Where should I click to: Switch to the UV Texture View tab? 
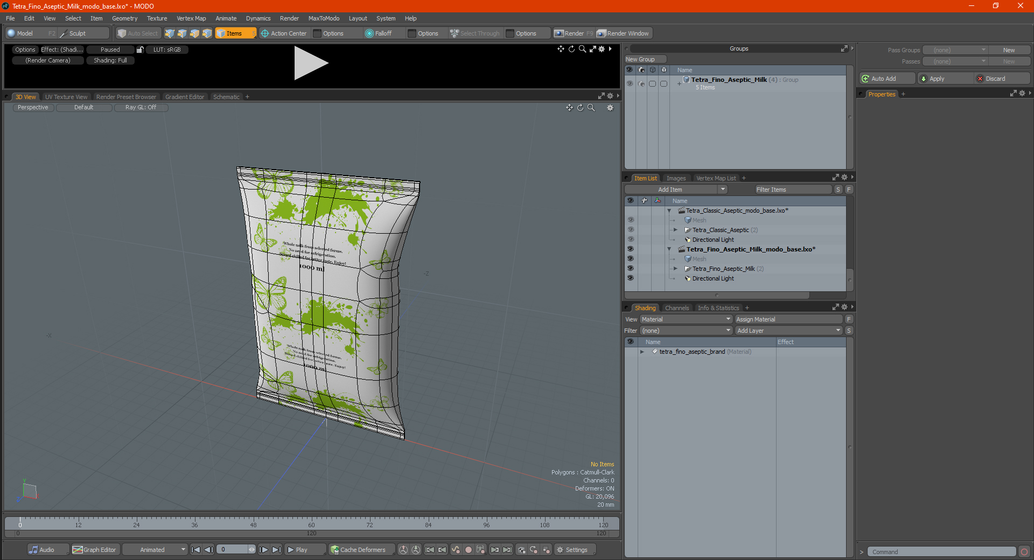tap(66, 97)
